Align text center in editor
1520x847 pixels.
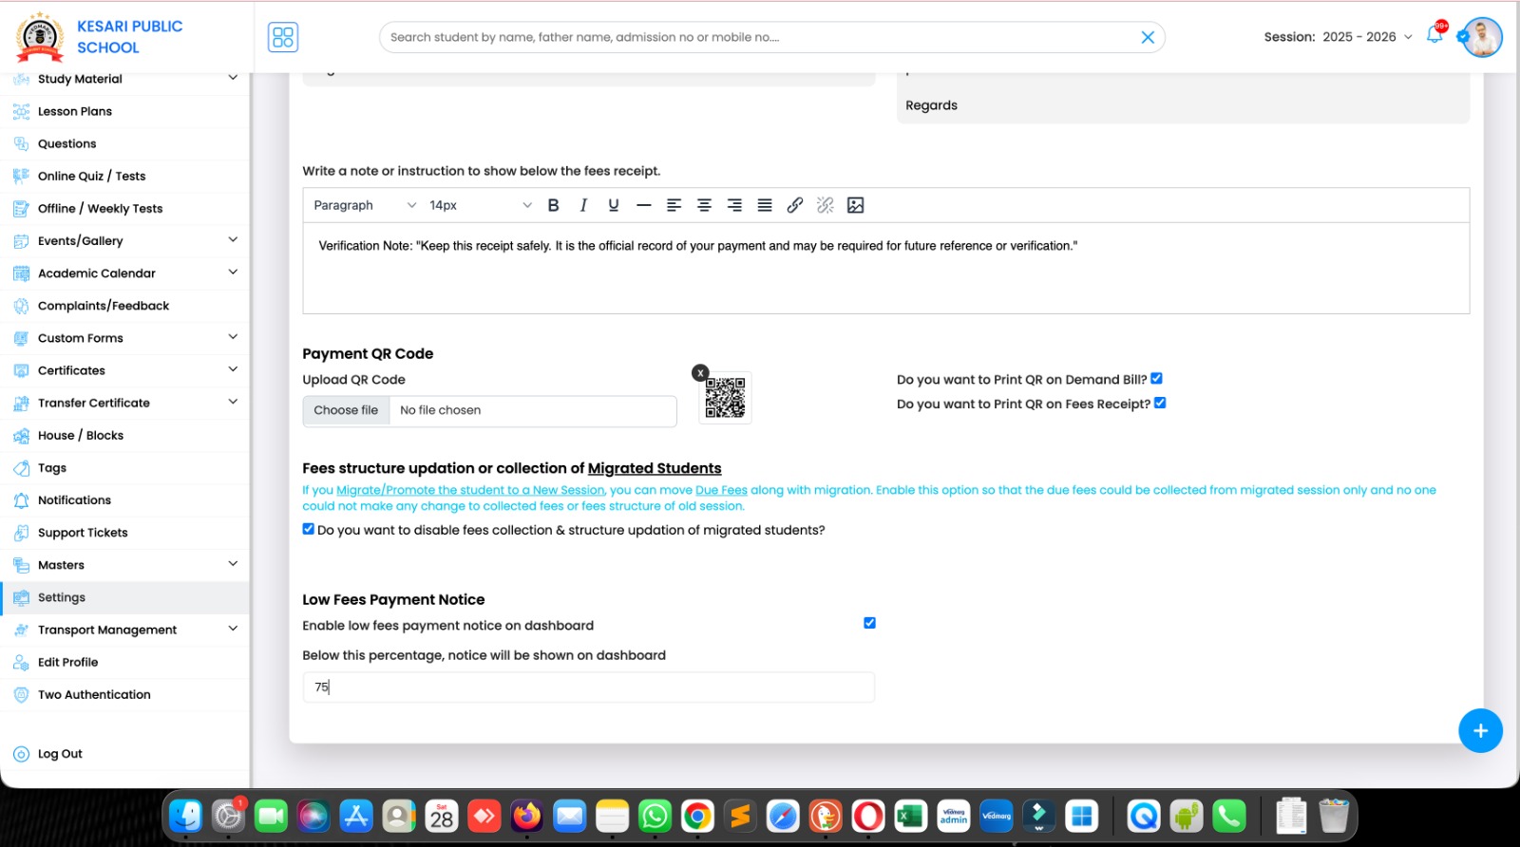pos(704,205)
